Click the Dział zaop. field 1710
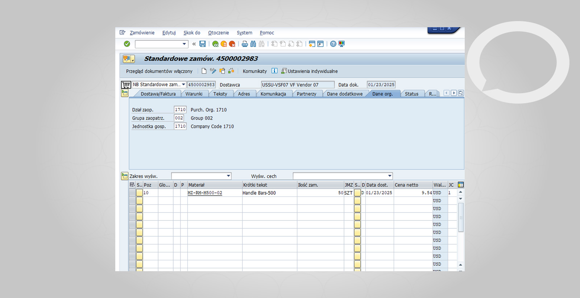The width and height of the screenshot is (580, 298). 180,109
